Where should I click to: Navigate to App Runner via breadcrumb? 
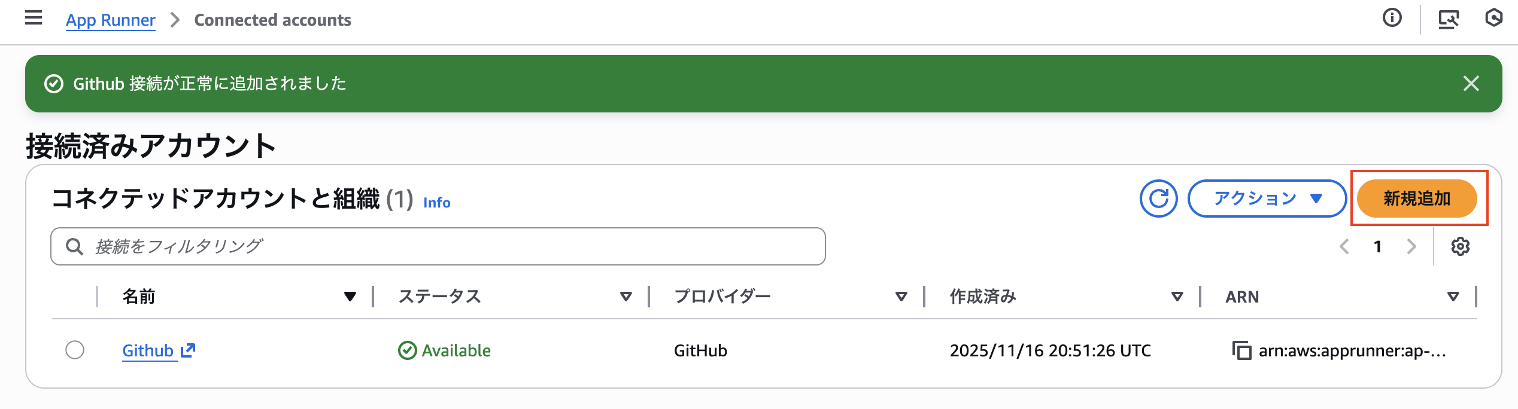click(110, 20)
